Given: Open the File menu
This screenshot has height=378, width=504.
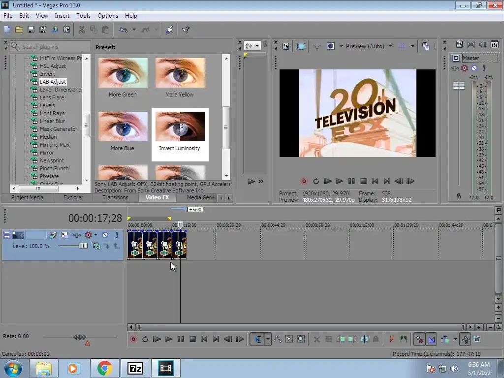Looking at the screenshot, I should 8,16.
